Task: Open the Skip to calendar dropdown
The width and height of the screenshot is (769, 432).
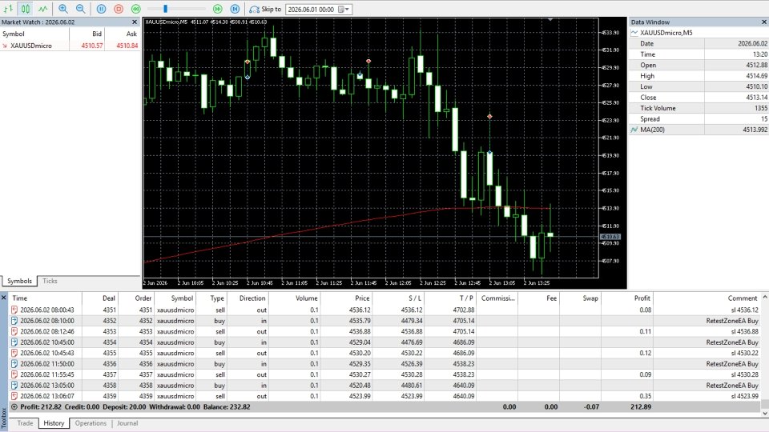Action: click(x=344, y=10)
